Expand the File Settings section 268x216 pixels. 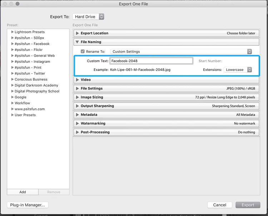(77, 88)
